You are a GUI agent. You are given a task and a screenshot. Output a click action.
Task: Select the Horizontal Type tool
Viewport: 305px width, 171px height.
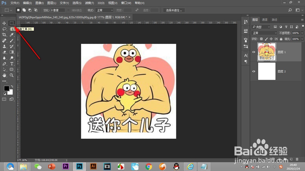pyautogui.click(x=12, y=64)
